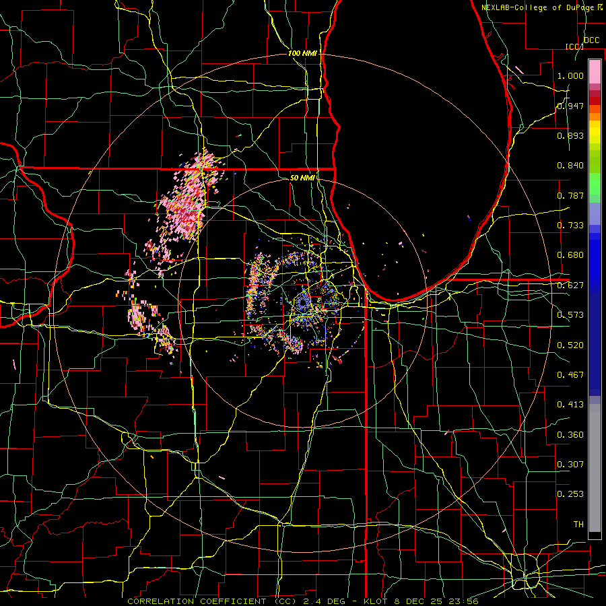Click the yellow segment of the color bar
The width and height of the screenshot is (606, 606).
click(x=595, y=133)
